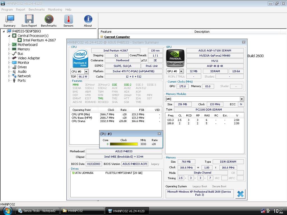Switch to Senza Titolo - Notepad2 in taskbar
Image resolution: width=287 pixels, height=215 pixels.
pyautogui.click(x=37, y=211)
